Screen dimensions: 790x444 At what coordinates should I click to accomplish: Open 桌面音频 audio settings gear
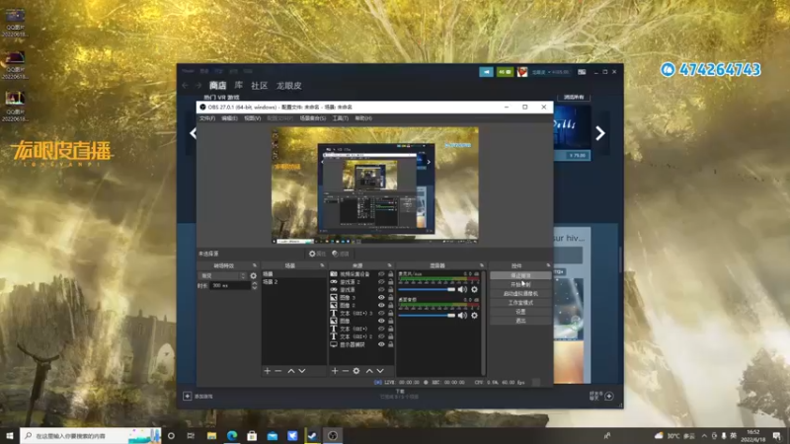[474, 315]
